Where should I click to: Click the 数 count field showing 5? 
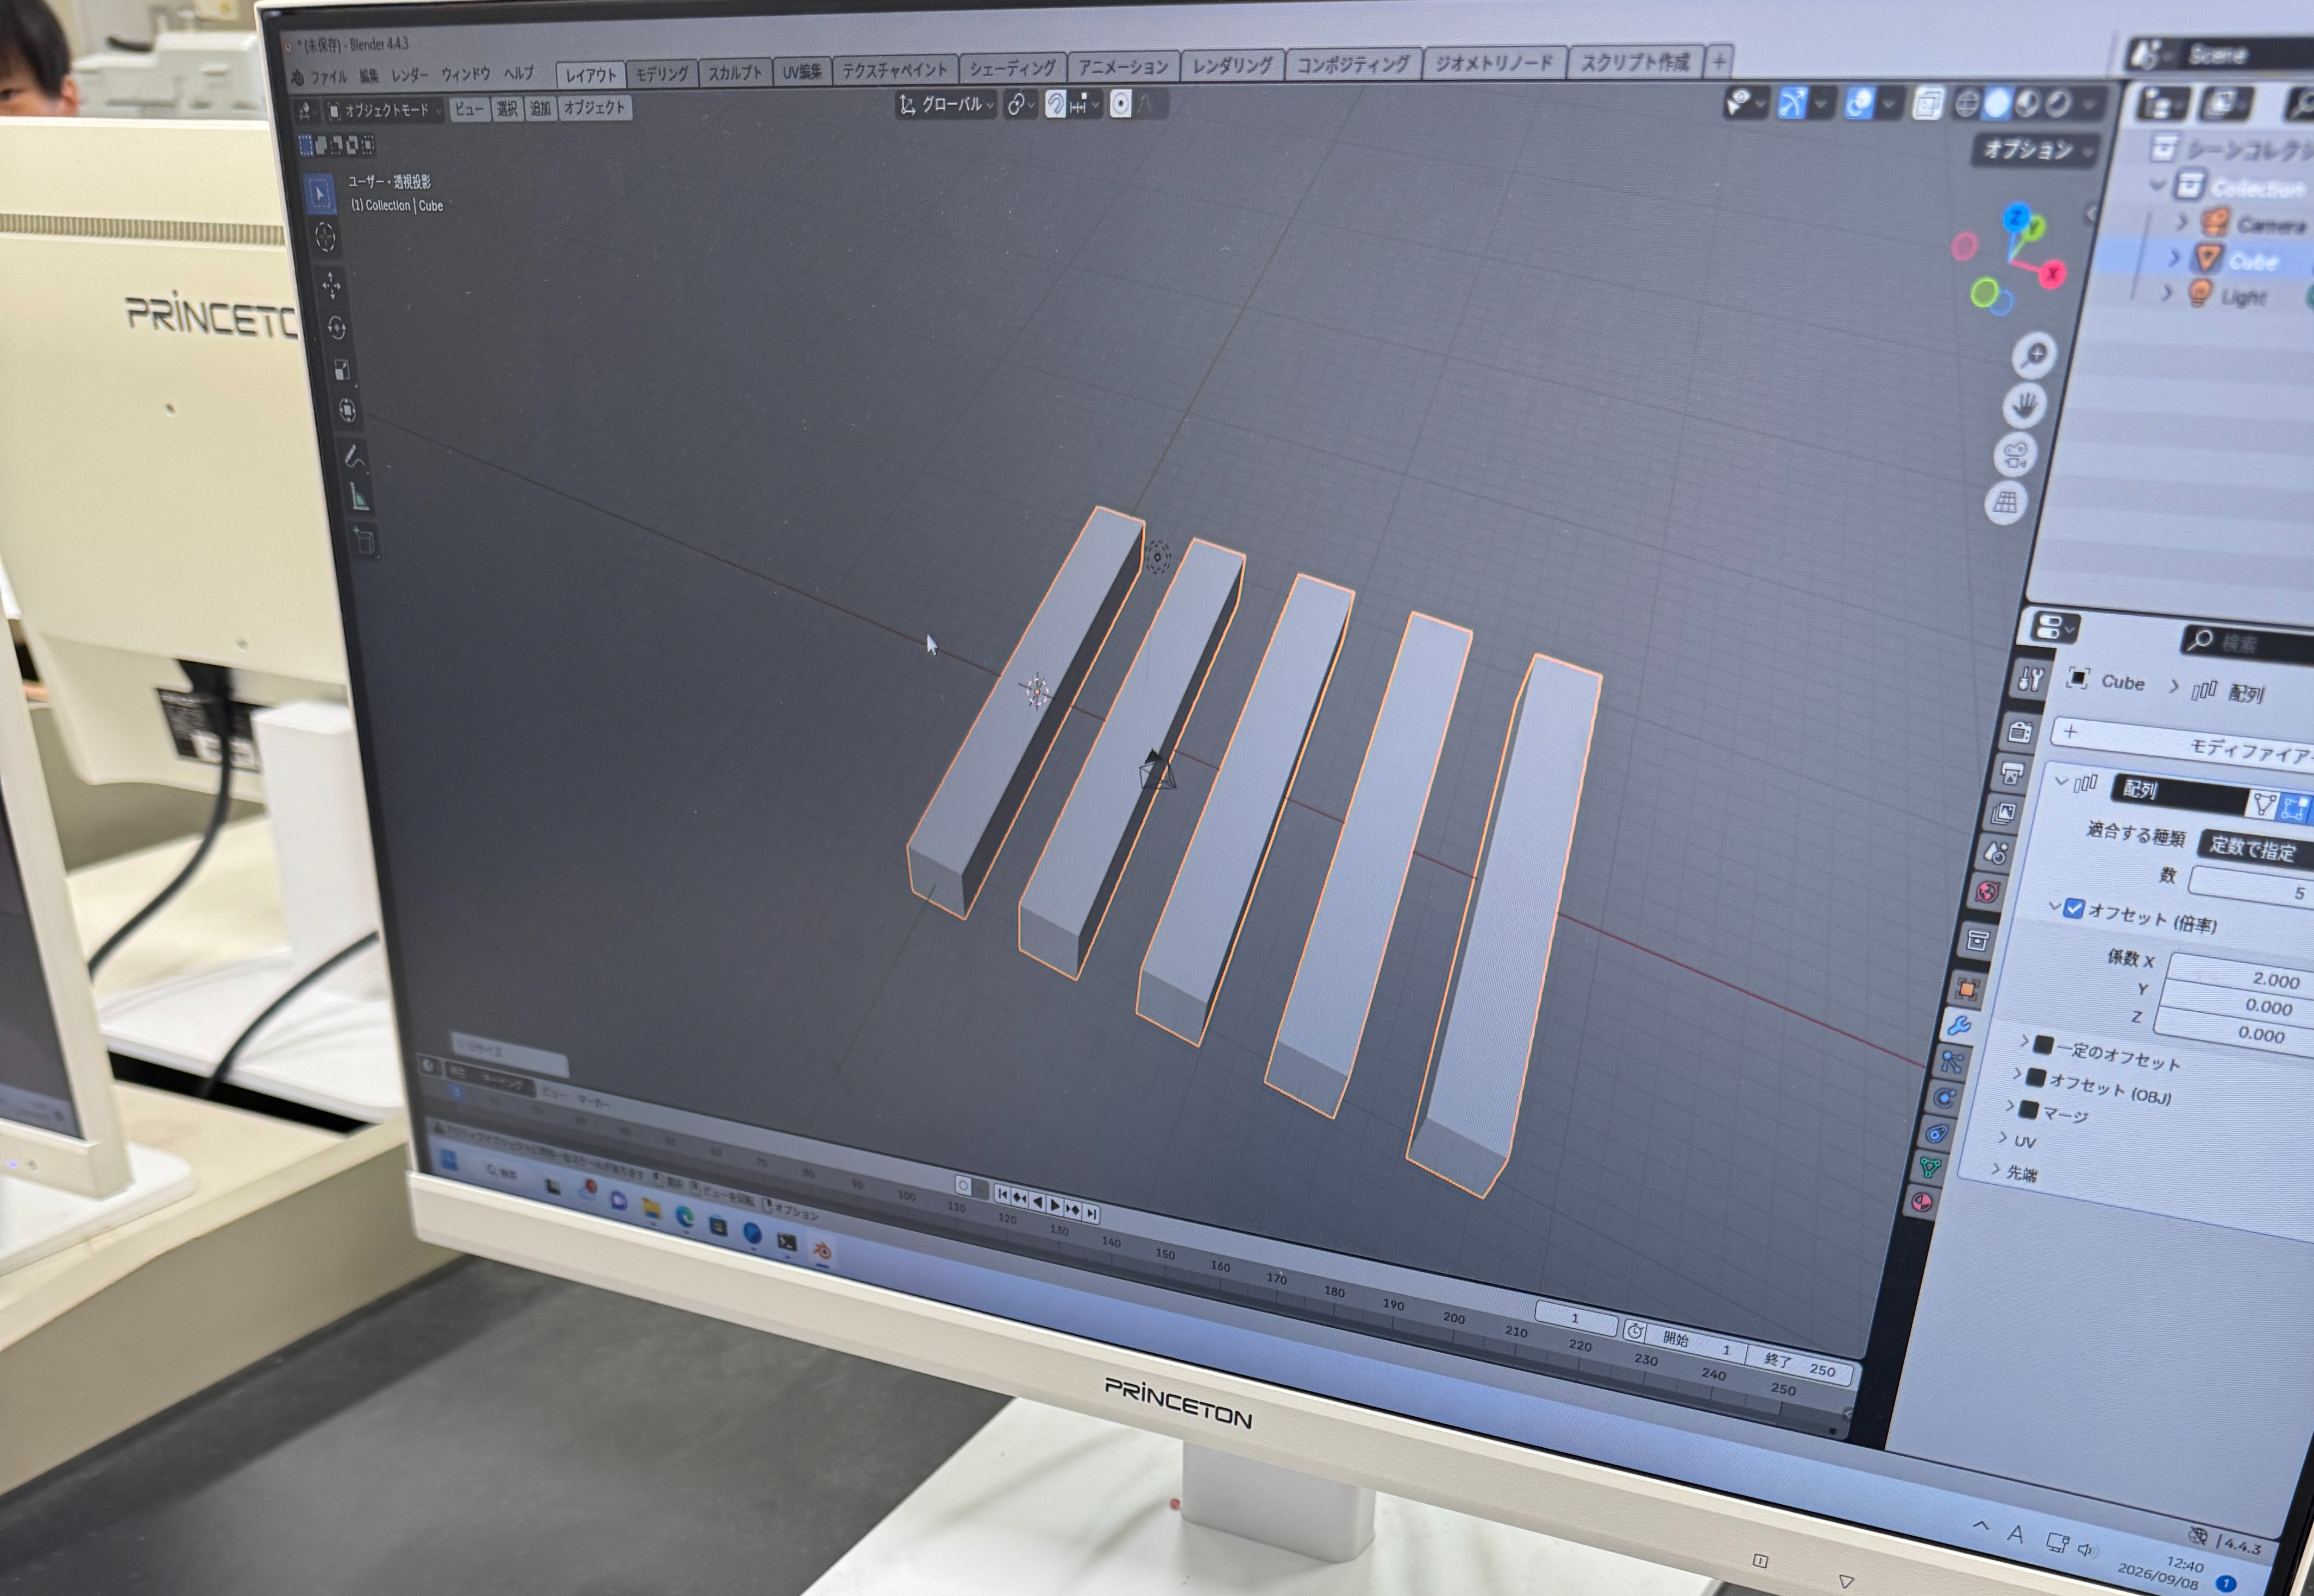pos(2252,888)
